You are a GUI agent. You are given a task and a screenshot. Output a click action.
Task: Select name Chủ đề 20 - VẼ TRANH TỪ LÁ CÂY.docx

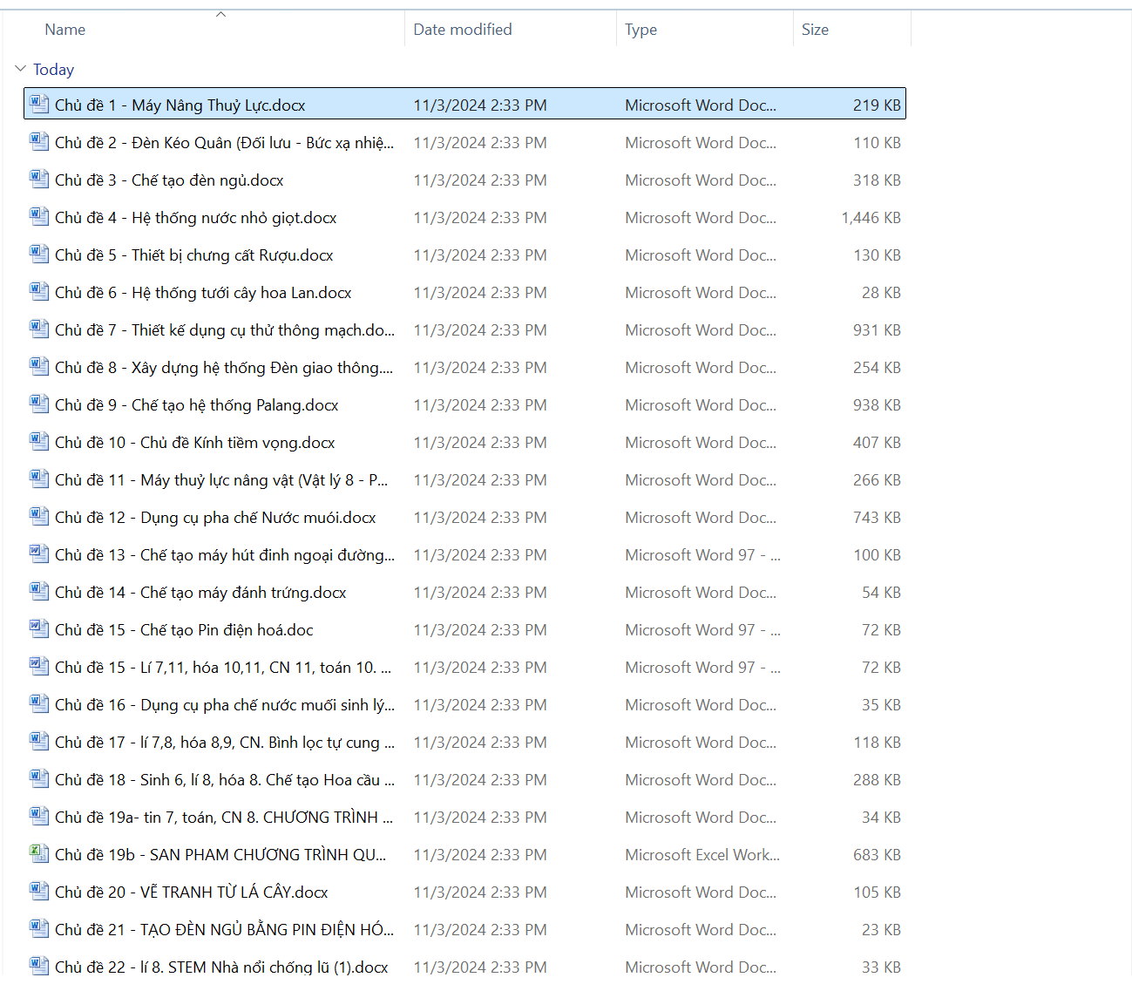pos(192,893)
